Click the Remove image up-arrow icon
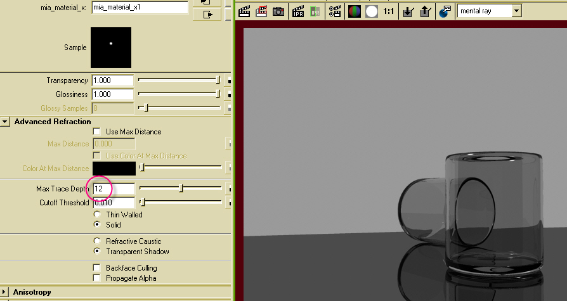The image size is (567, 301). [x=425, y=11]
